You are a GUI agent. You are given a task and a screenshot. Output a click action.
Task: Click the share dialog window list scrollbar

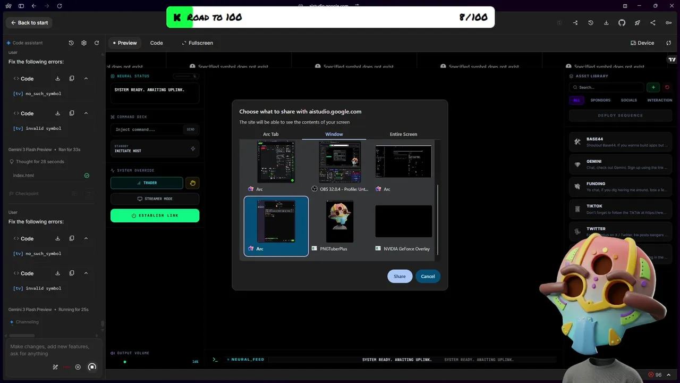pyautogui.click(x=438, y=220)
